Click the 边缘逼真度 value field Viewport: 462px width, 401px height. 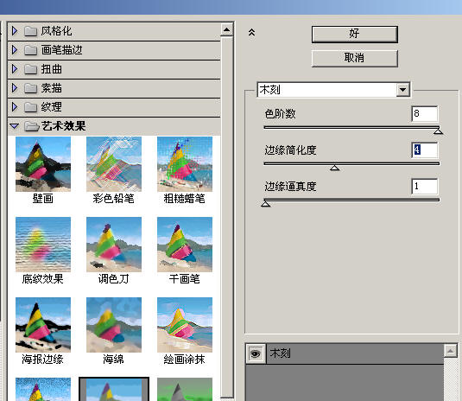pos(425,187)
